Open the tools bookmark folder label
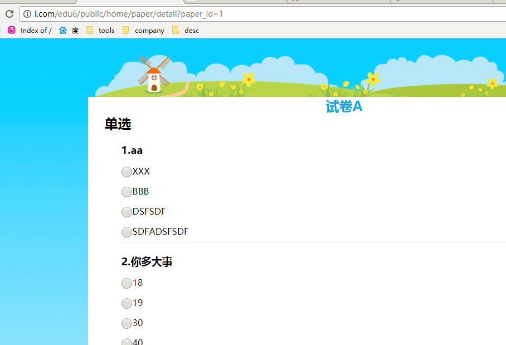 click(106, 31)
